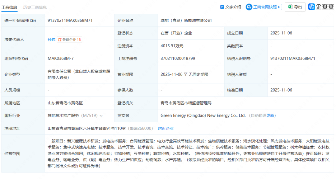Select the 工商信息 tab
Viewport: 336px width, 179px height.
pyautogui.click(x=9, y=7)
